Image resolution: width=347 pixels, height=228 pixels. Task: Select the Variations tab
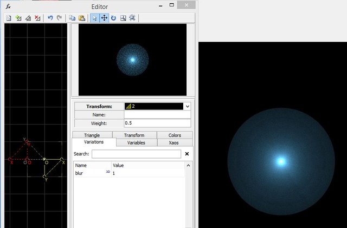coord(94,142)
